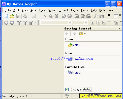Open the font name combo box dropdown

click(x=70, y=23)
